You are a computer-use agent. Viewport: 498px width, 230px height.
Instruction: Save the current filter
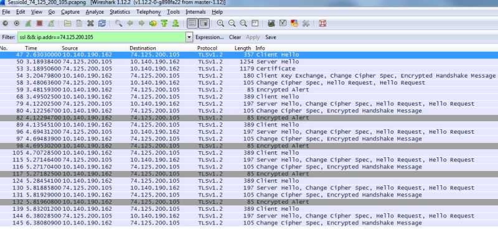pyautogui.click(x=271, y=37)
